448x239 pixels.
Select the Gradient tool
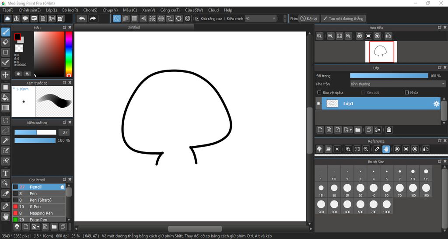(x=5, y=108)
